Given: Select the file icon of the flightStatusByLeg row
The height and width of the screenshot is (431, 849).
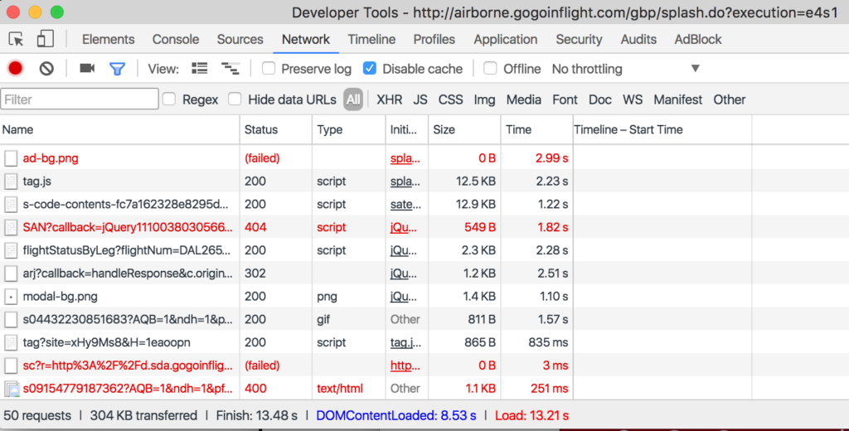Looking at the screenshot, I should point(11,250).
